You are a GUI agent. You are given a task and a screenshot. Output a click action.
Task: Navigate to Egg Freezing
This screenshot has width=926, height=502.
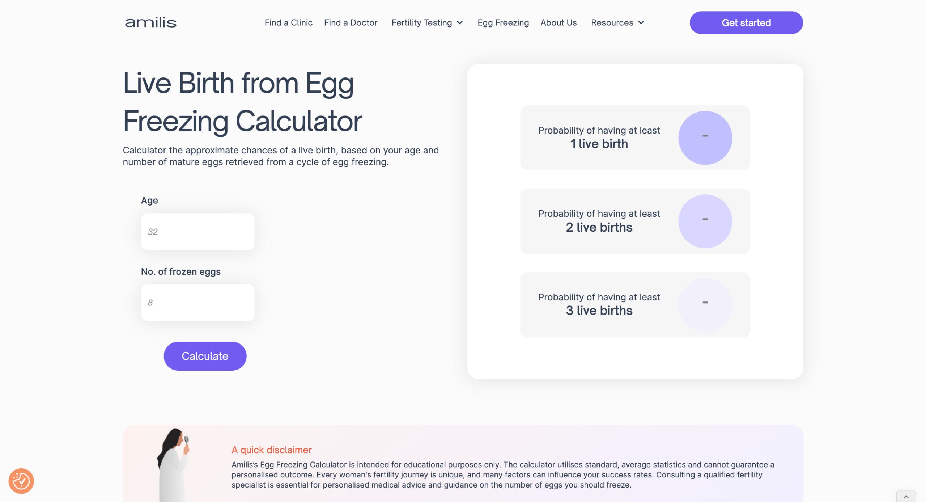click(503, 22)
